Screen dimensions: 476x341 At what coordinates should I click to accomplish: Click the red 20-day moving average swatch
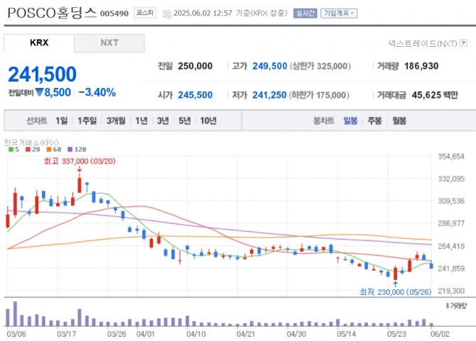click(28, 150)
